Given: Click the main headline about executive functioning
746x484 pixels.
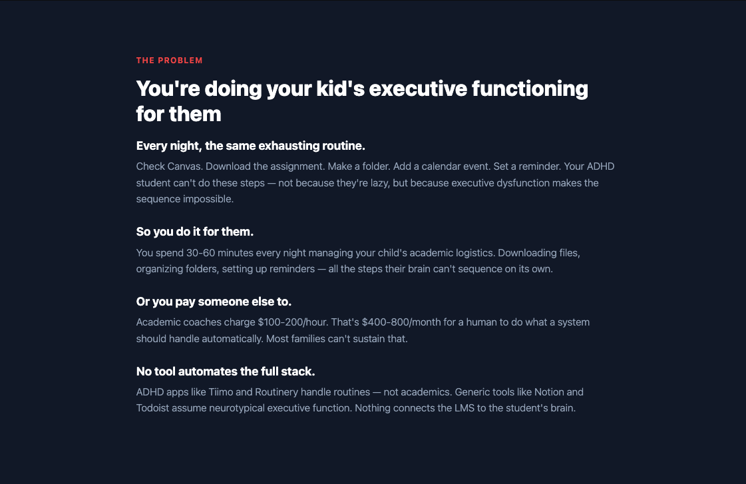Looking at the screenshot, I should pyautogui.click(x=362, y=101).
